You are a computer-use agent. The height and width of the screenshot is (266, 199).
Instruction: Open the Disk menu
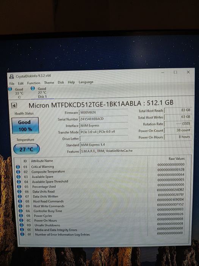[x=61, y=82]
